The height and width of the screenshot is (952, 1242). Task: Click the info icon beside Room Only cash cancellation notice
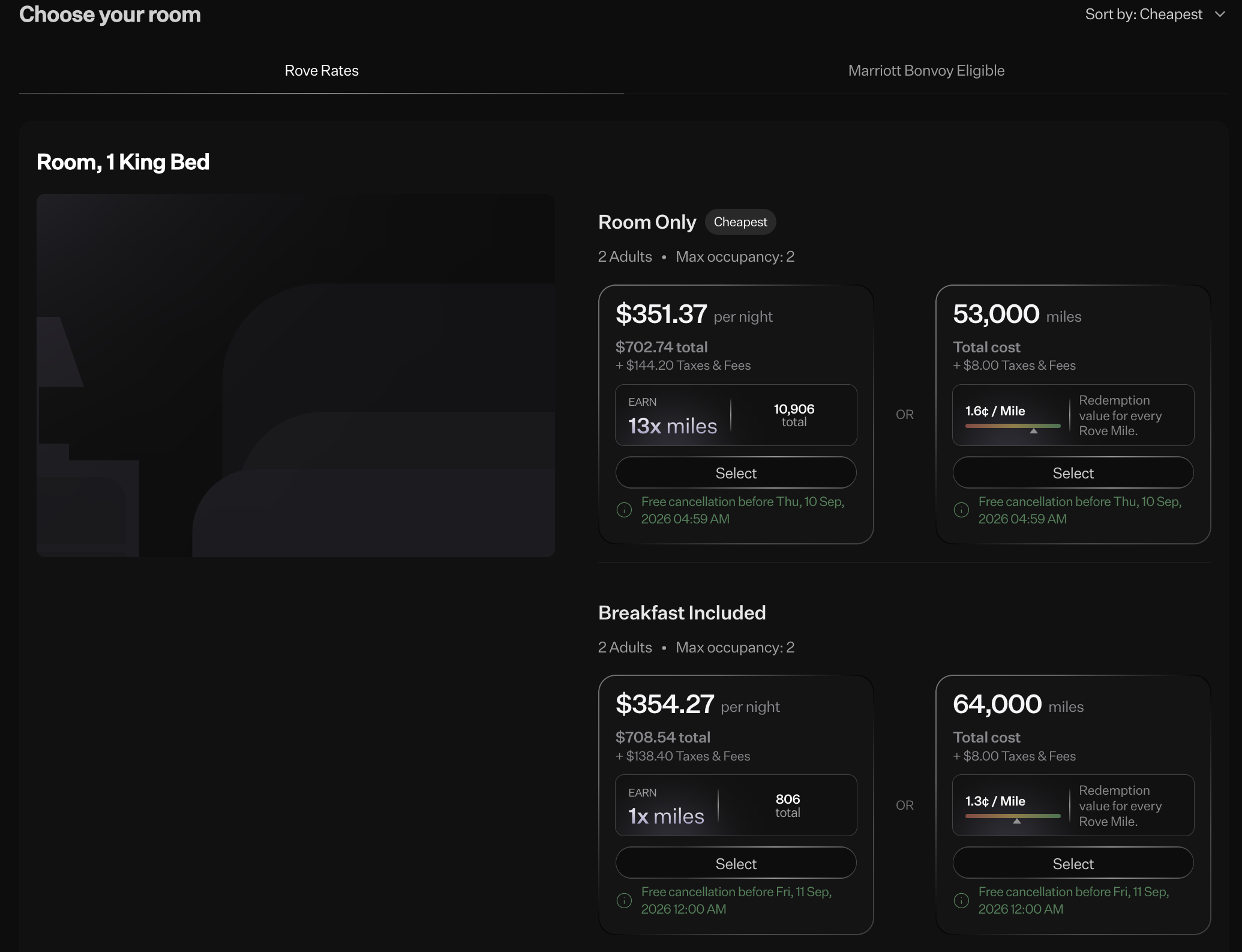tap(625, 510)
